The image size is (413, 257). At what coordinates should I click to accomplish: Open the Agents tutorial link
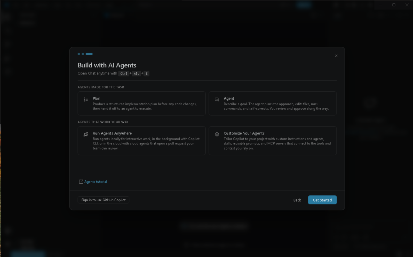tap(93, 182)
